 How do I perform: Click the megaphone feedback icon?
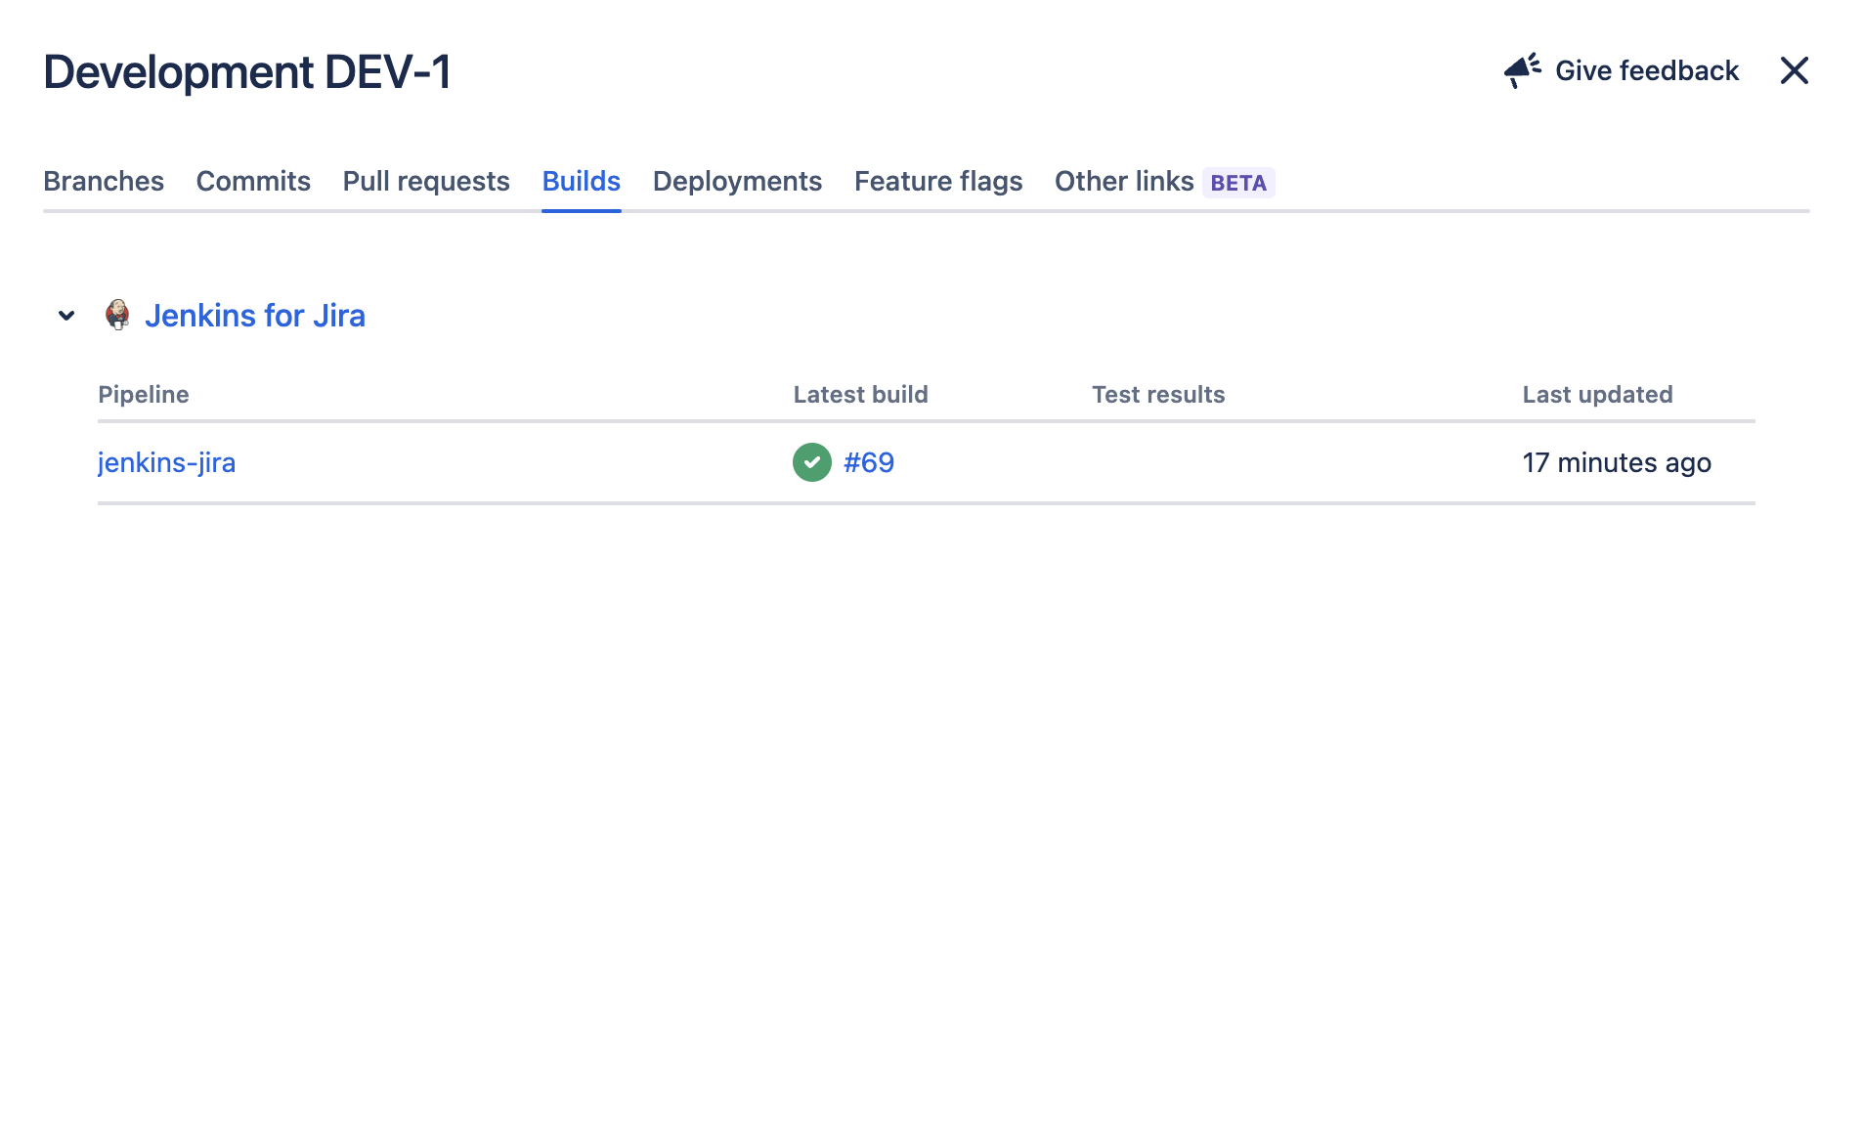coord(1522,70)
